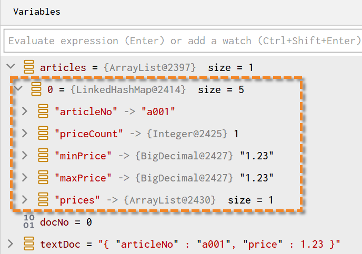Click the LinkedHashMap entry 0 icon
The image size is (362, 254).
click(36, 89)
